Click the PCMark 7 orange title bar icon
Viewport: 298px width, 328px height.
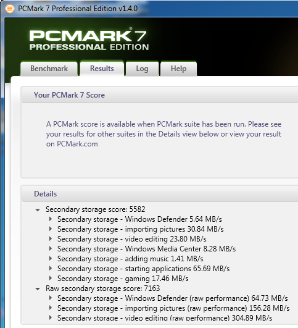click(x=10, y=9)
